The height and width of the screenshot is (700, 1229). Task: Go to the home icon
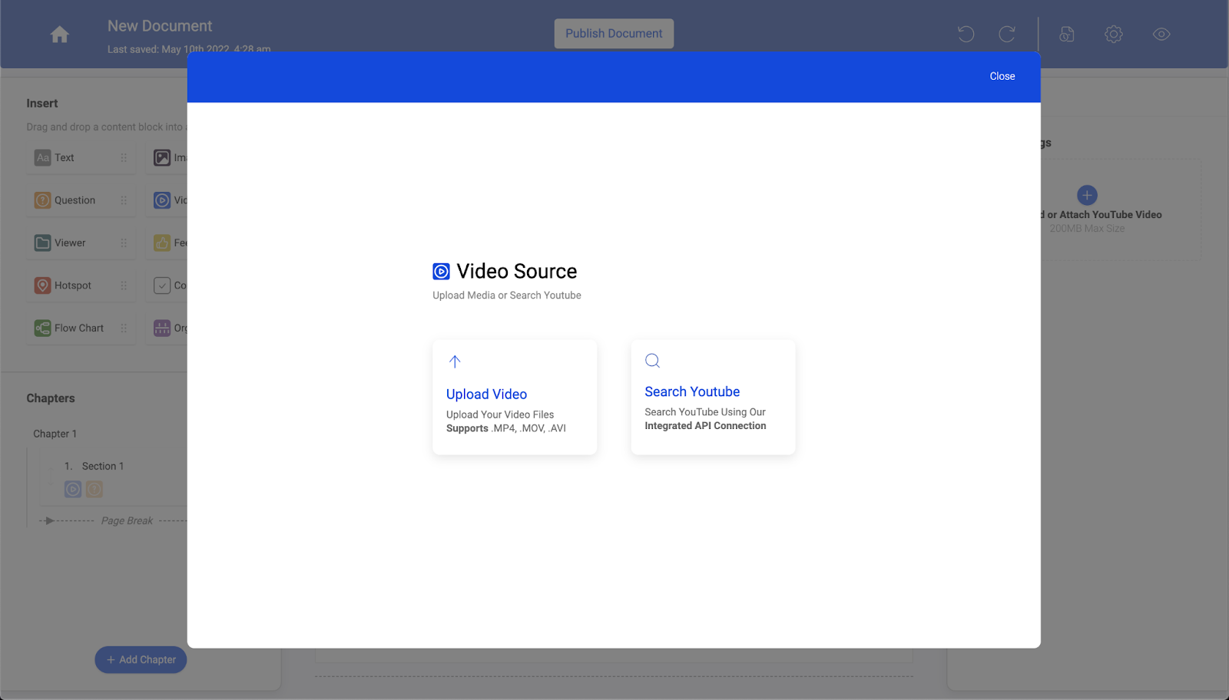coord(59,35)
